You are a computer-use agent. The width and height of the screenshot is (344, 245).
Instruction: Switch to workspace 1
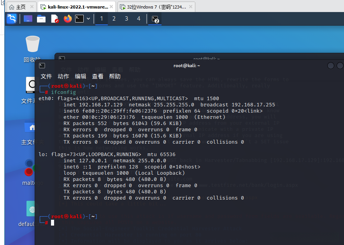(102, 19)
